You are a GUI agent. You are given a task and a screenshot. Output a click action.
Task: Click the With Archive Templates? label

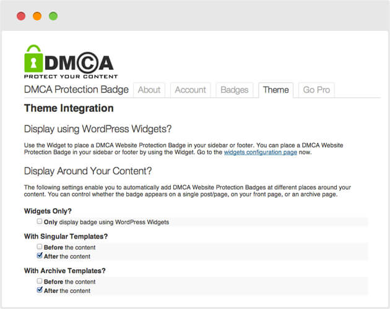coord(64,271)
